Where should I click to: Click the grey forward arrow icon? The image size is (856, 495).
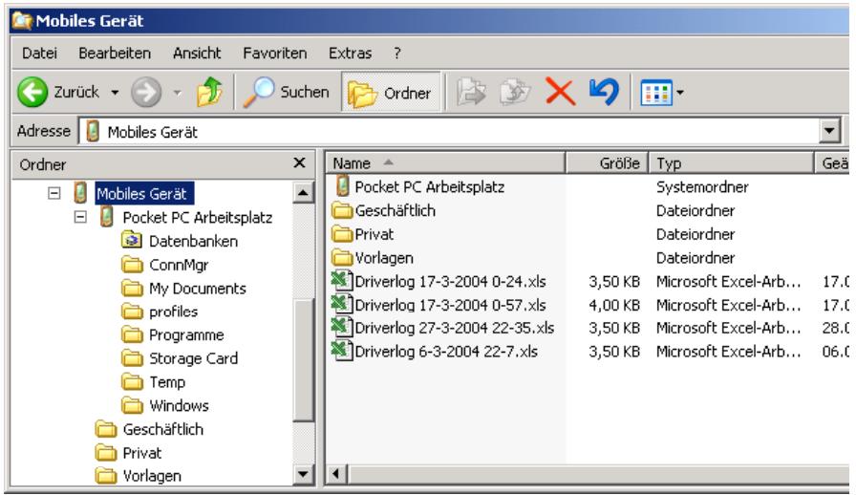(x=146, y=92)
